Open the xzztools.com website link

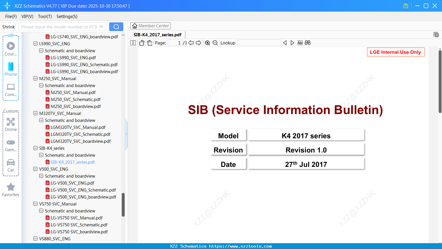(x=240, y=246)
